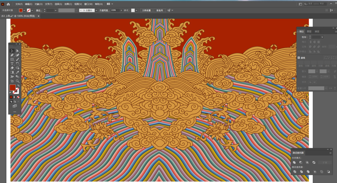Expand opacity 100% arrow
Viewport: 337px width, 183px height.
coord(121,10)
